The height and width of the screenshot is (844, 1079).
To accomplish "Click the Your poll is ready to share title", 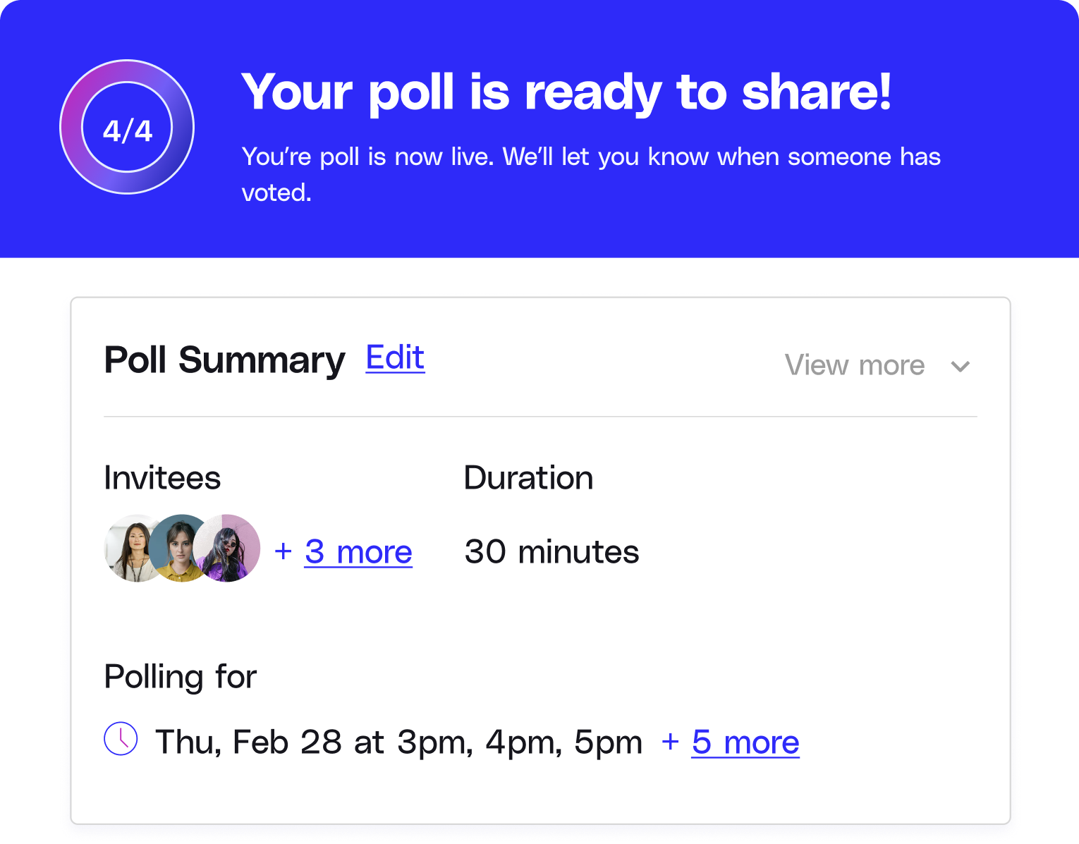I will [566, 92].
